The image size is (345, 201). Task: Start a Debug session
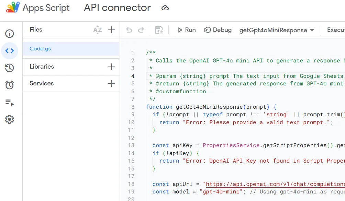coord(218,30)
